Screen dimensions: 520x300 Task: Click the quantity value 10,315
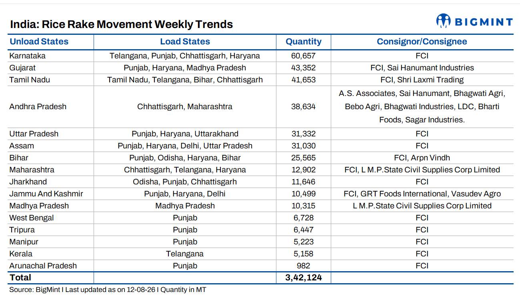[x=304, y=206]
